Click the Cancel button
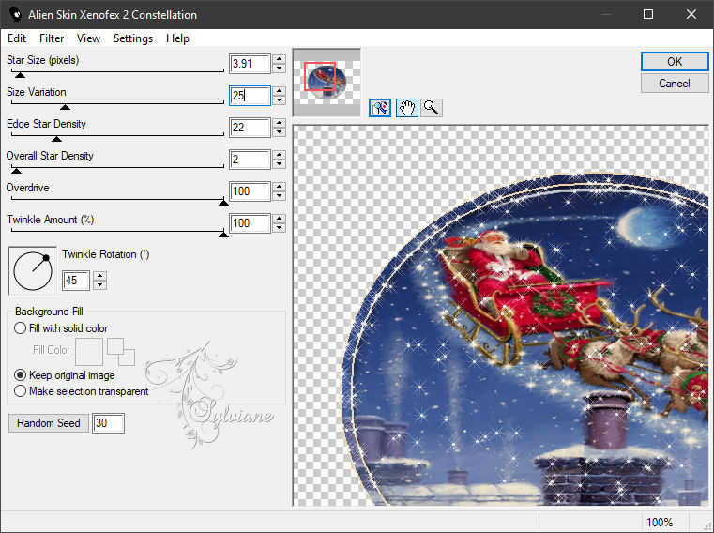The height and width of the screenshot is (533, 714). pyautogui.click(x=675, y=84)
